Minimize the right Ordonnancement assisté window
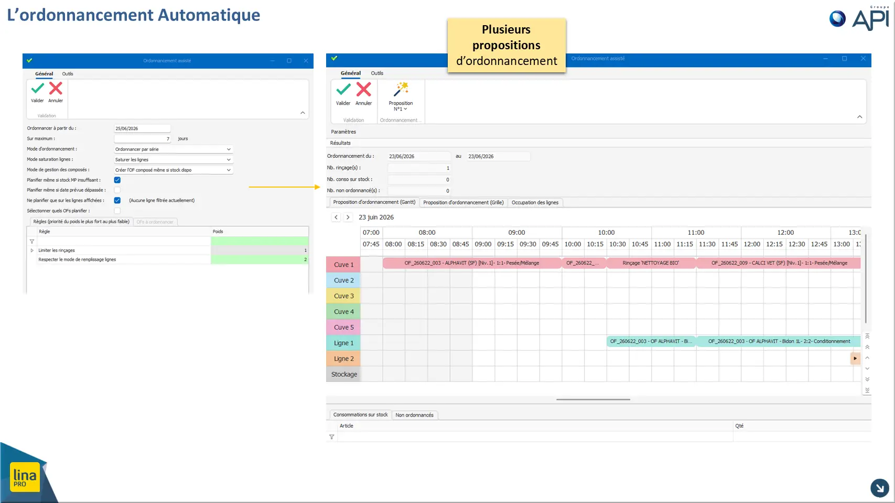Screen dimensions: 895x503 tap(825, 59)
